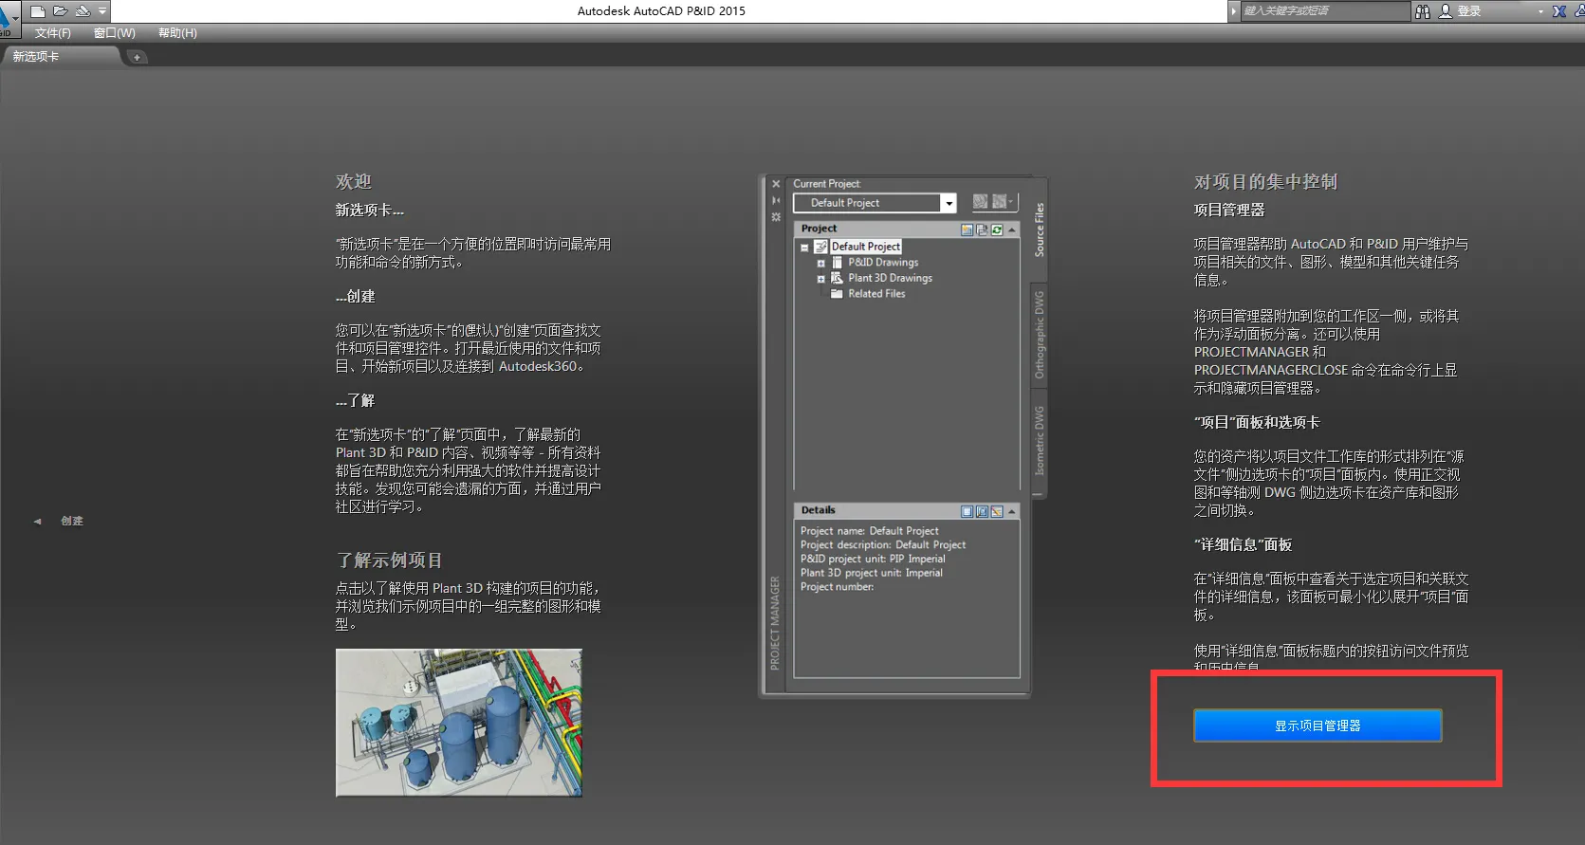
Task: Open the sign-in dropdown arrow
Action: pyautogui.click(x=1540, y=11)
